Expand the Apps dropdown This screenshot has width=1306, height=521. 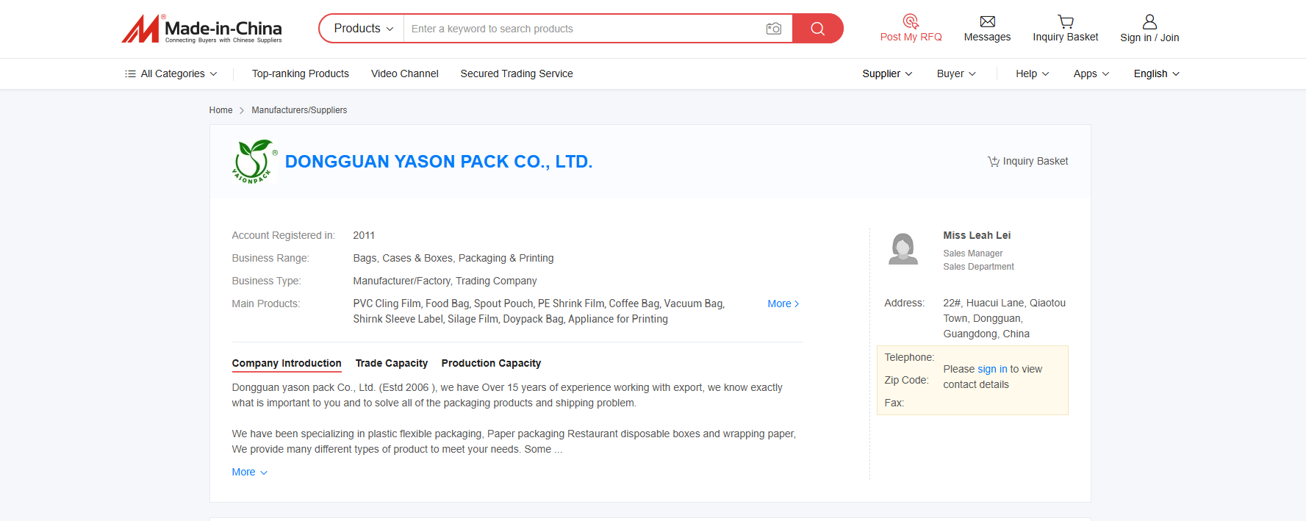coord(1091,73)
